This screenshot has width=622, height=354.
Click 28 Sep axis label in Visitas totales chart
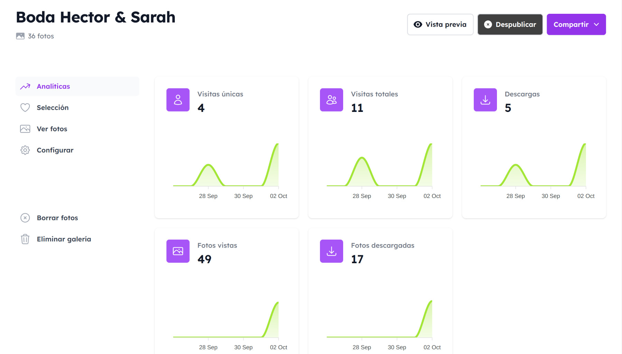(x=362, y=196)
